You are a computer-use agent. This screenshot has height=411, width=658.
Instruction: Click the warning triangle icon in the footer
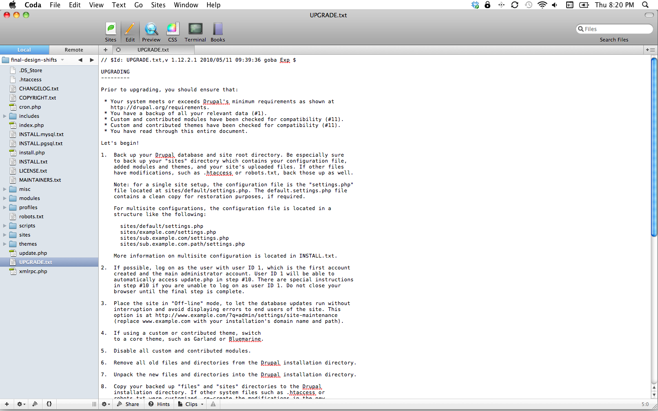[x=213, y=404]
